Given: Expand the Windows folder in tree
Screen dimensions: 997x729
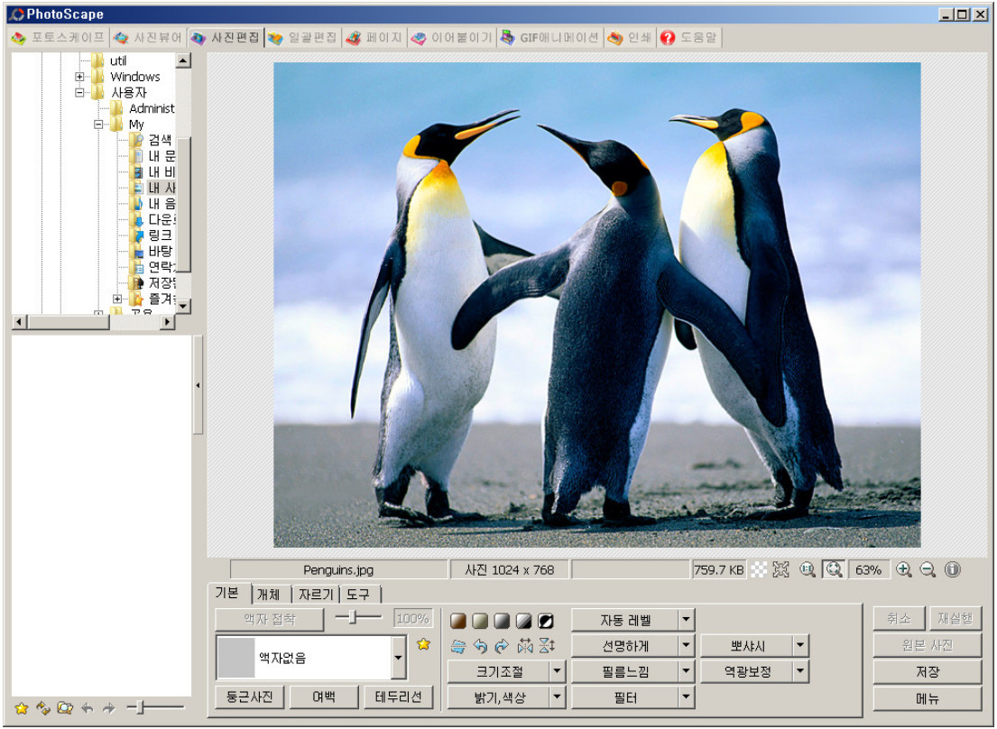Looking at the screenshot, I should point(79,77).
